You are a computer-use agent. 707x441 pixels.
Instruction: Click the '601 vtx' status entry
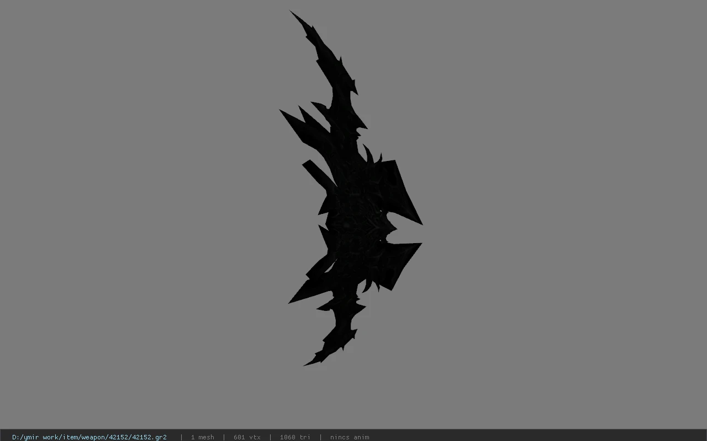[x=247, y=437]
